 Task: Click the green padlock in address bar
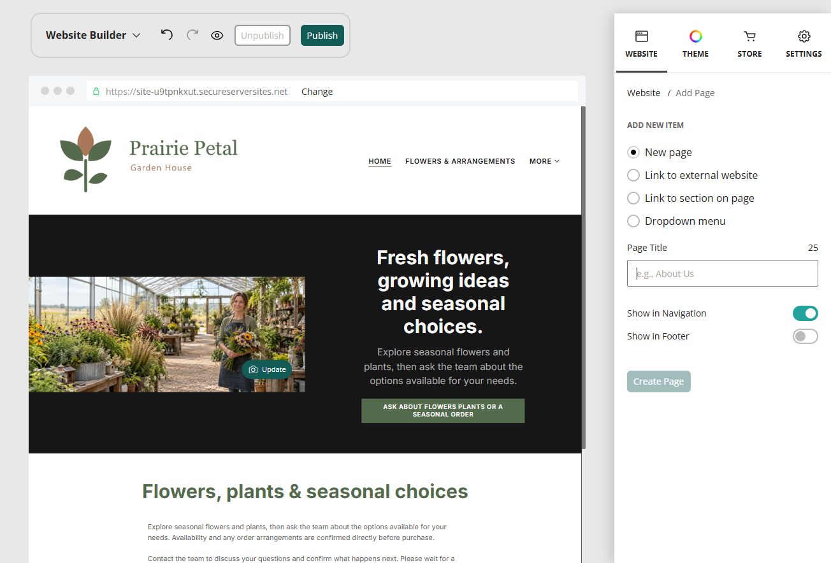point(96,91)
